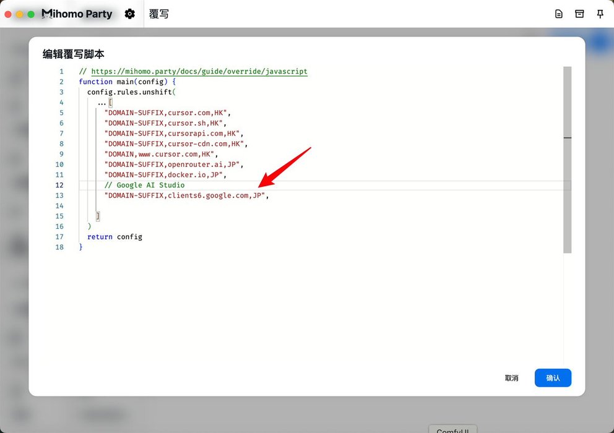Click the document icon in top bar
The image size is (614, 433).
tap(559, 14)
